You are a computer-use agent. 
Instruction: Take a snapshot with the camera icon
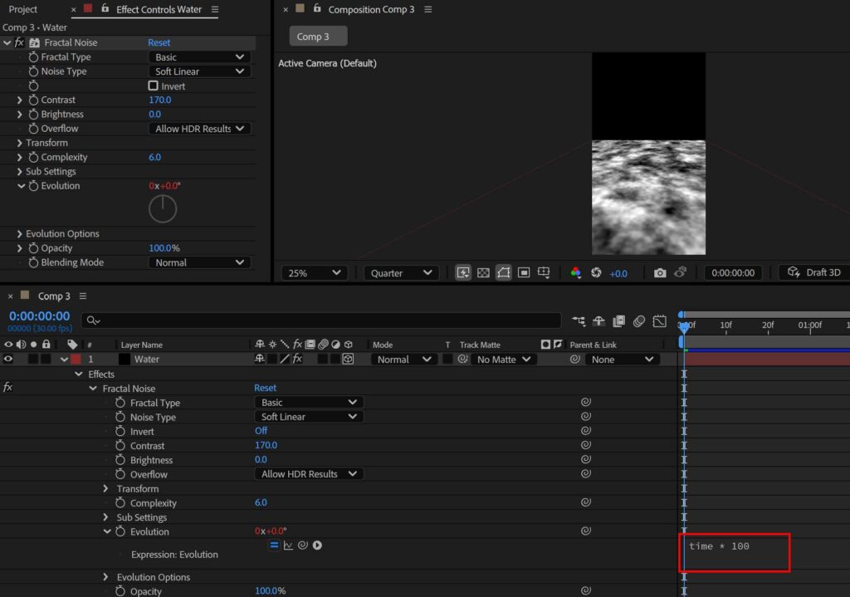[x=660, y=272]
